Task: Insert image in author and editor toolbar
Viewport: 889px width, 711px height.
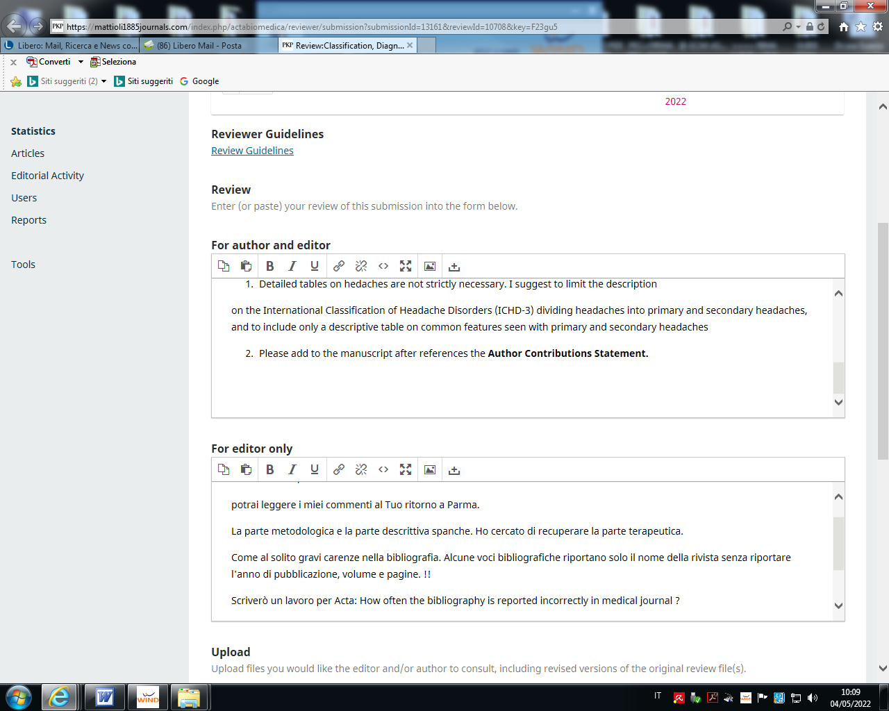Action: click(430, 266)
